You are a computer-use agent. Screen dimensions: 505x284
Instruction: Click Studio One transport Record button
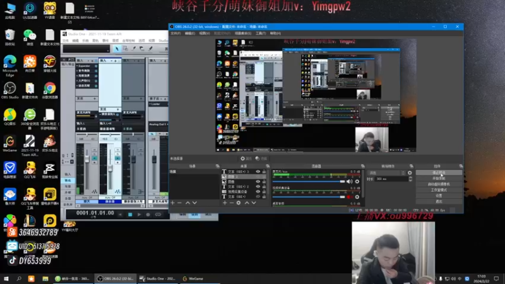pyautogui.click(x=148, y=215)
